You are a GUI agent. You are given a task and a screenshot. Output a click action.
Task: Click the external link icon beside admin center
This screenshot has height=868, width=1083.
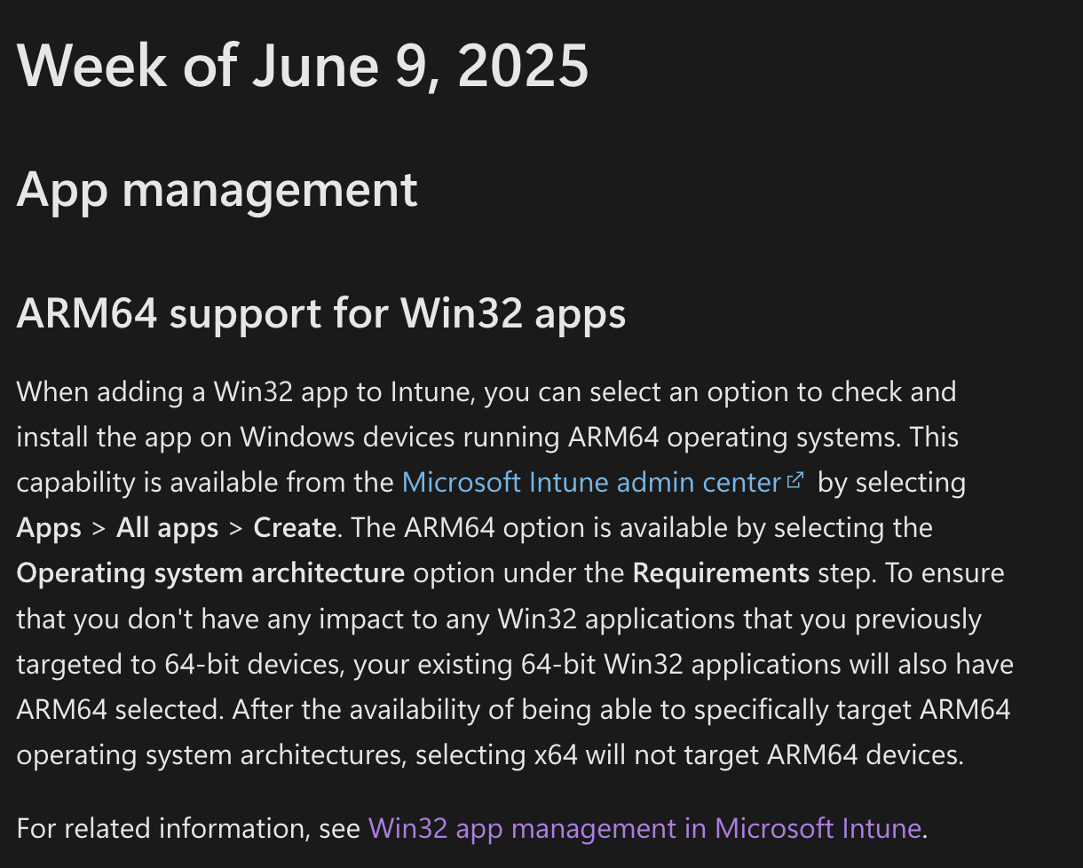tap(795, 481)
